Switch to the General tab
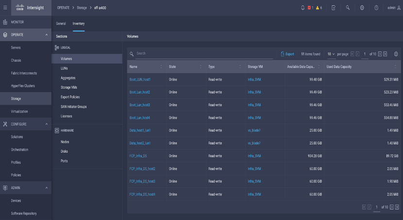This screenshot has height=220, width=403. pos(61,23)
